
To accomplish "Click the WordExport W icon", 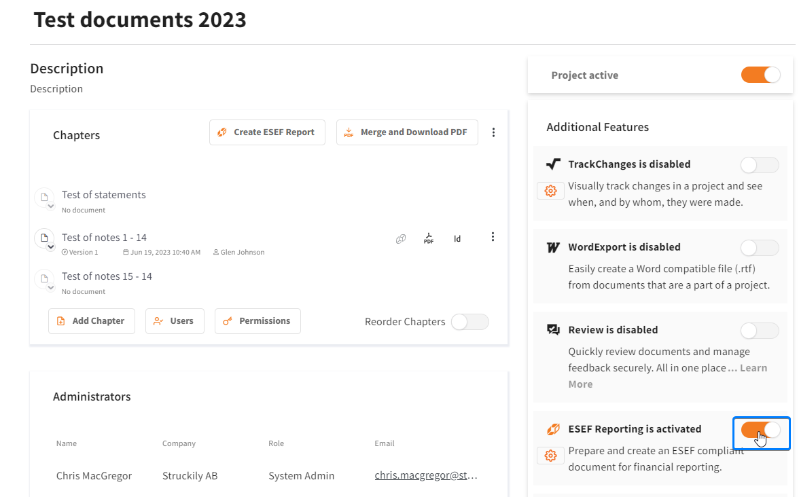I will [x=553, y=247].
